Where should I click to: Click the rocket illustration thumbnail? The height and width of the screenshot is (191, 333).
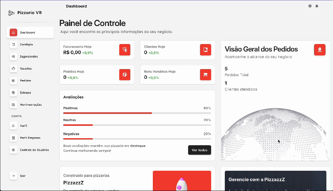click(182, 180)
